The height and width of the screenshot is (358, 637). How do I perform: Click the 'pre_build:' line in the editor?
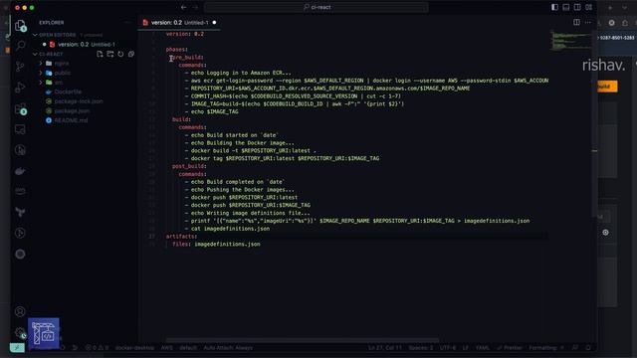coord(188,58)
